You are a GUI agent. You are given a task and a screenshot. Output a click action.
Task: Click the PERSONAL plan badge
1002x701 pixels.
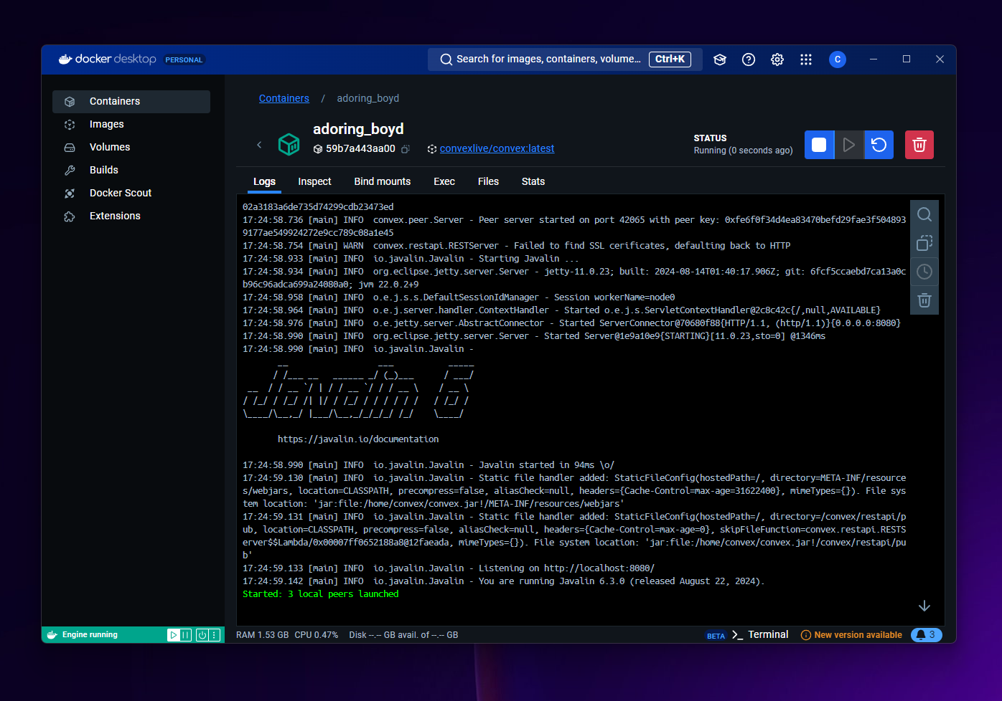point(184,60)
